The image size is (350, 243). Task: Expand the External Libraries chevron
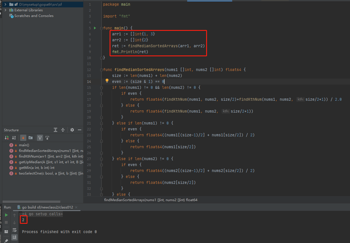[5, 10]
